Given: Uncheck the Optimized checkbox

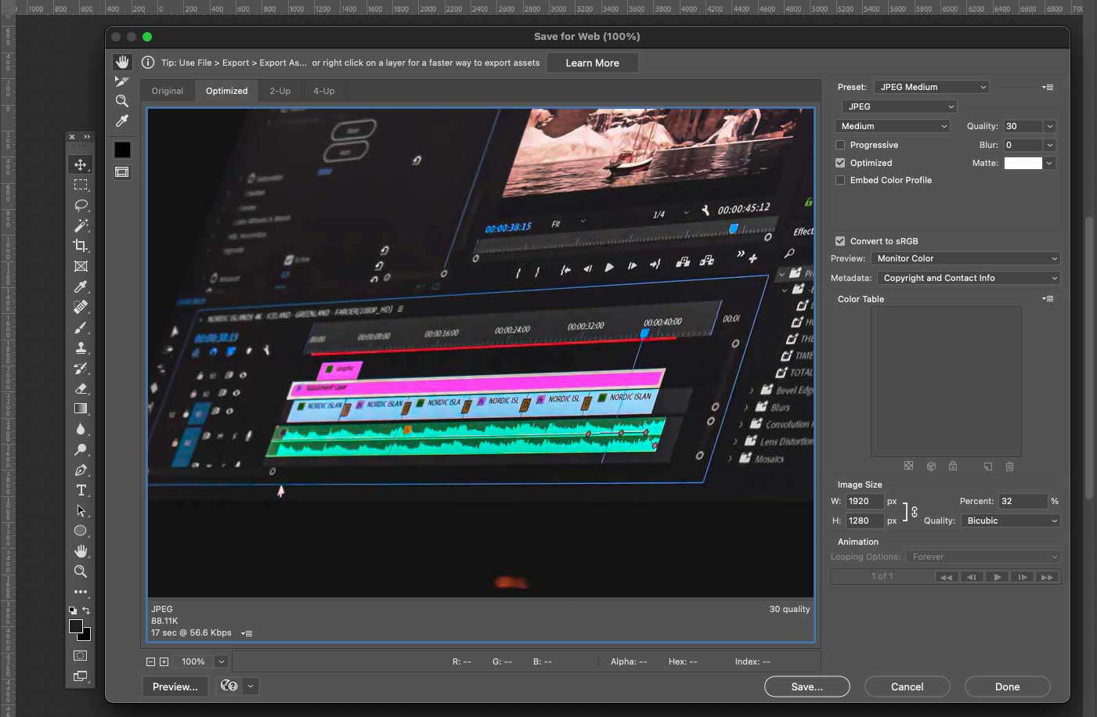Looking at the screenshot, I should [840, 163].
